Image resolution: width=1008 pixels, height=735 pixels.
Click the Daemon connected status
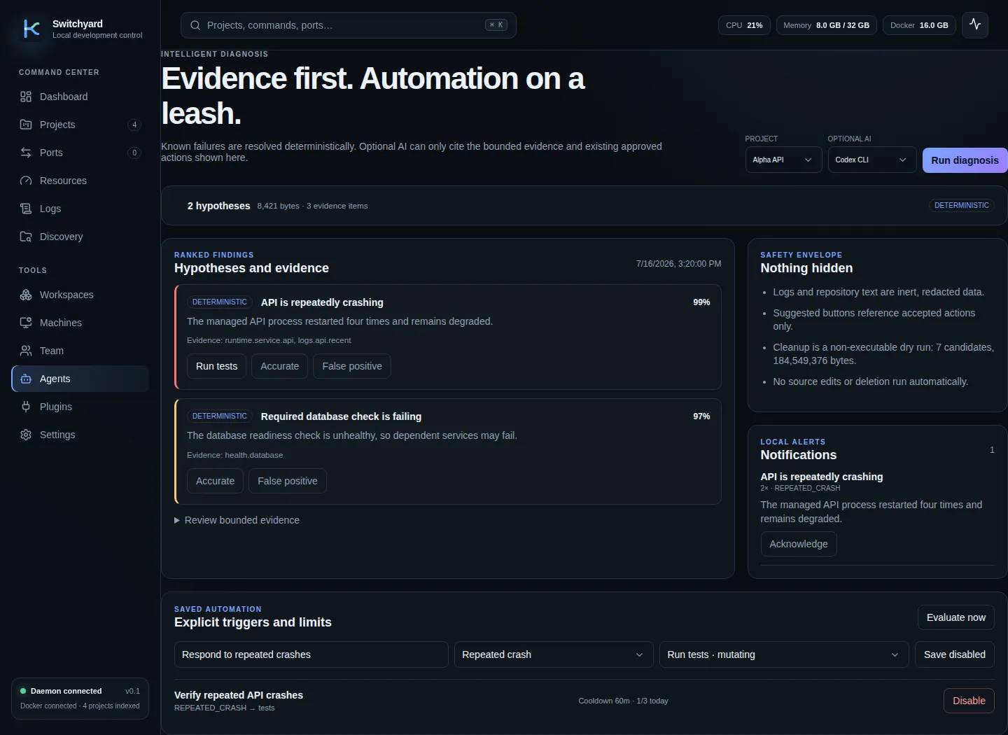80,698
